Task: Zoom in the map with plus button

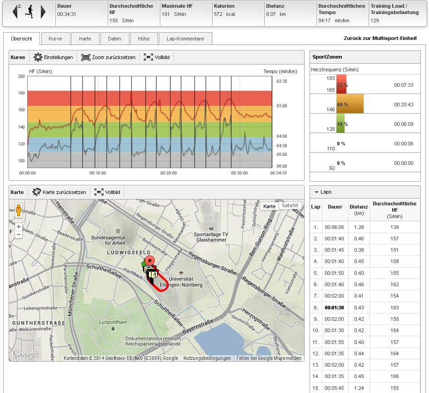Action: pos(19,226)
